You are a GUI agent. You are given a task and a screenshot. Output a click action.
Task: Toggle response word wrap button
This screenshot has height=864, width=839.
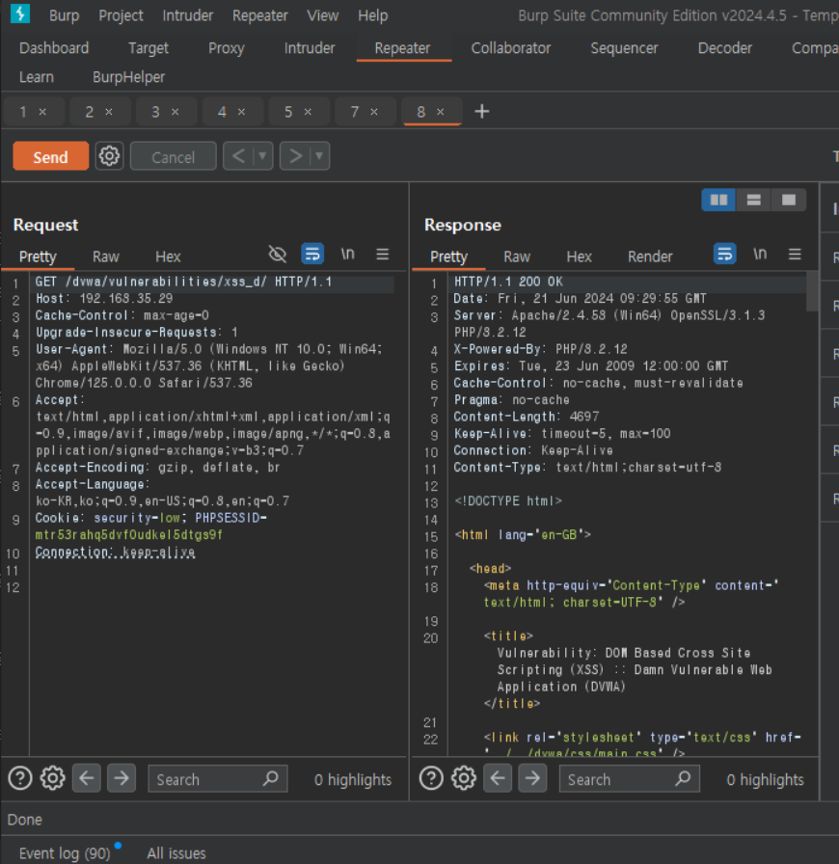(x=725, y=255)
